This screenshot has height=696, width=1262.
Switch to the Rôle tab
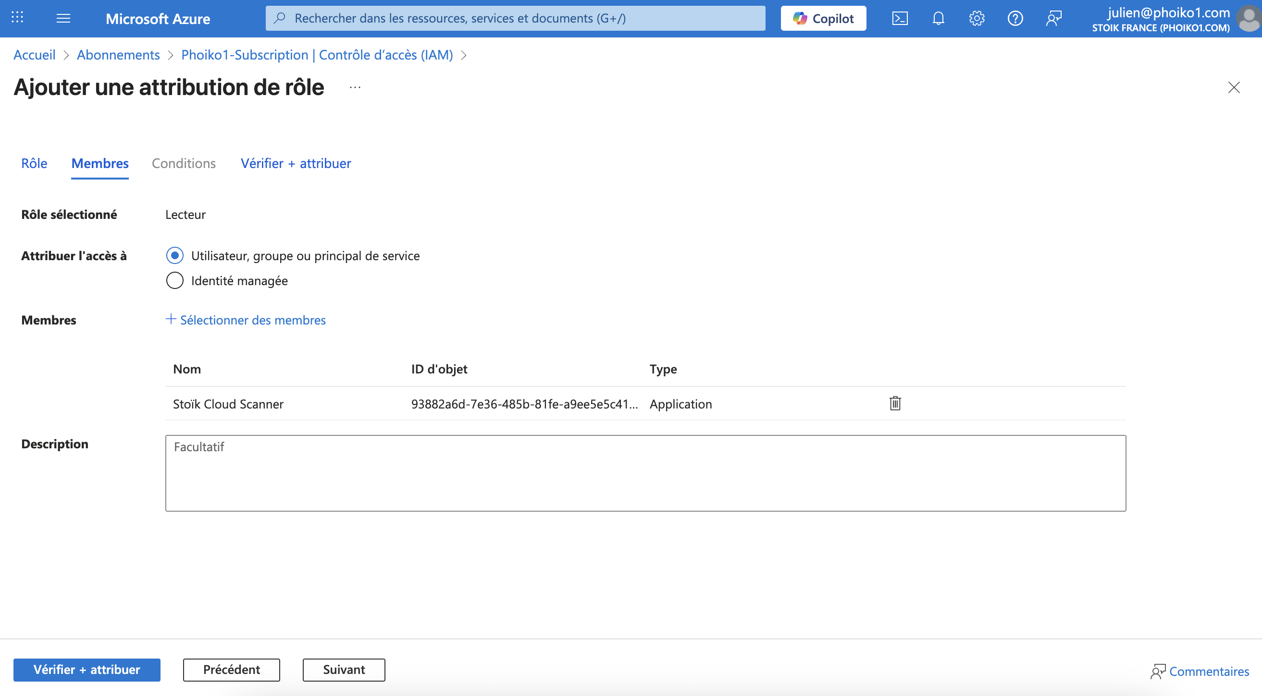[34, 164]
